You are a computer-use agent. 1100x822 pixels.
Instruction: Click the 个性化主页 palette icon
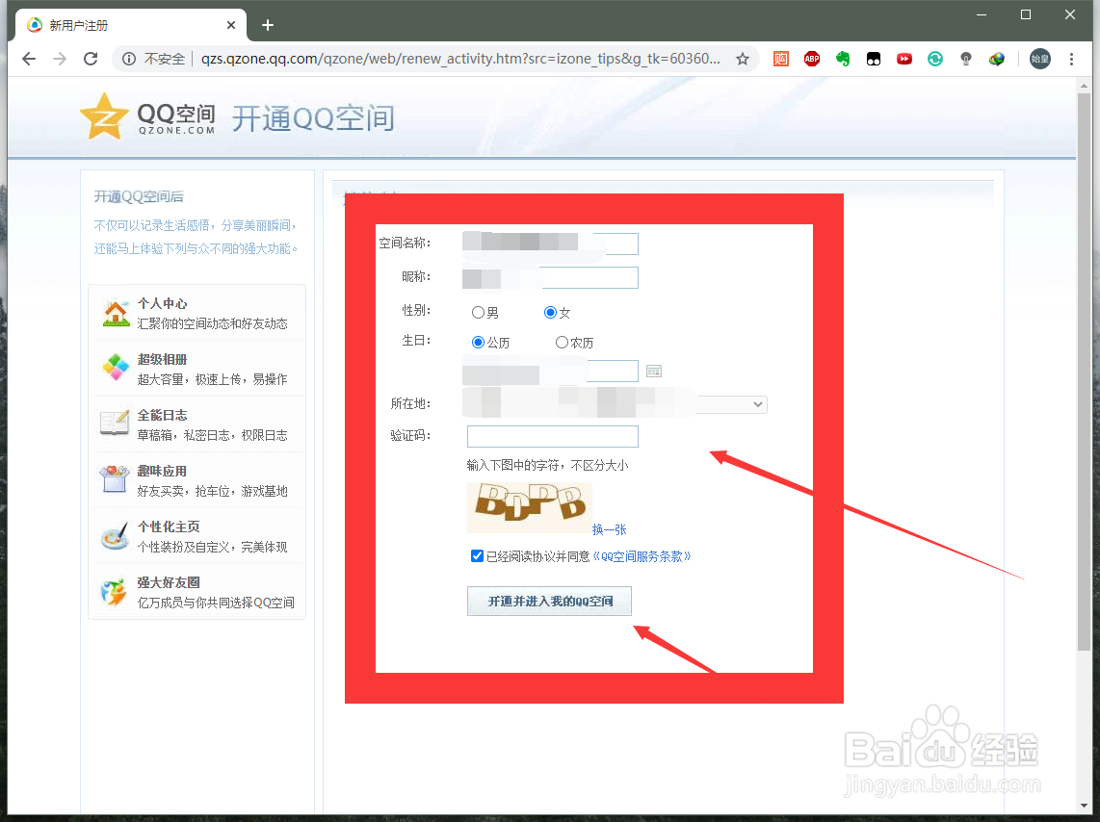point(116,535)
